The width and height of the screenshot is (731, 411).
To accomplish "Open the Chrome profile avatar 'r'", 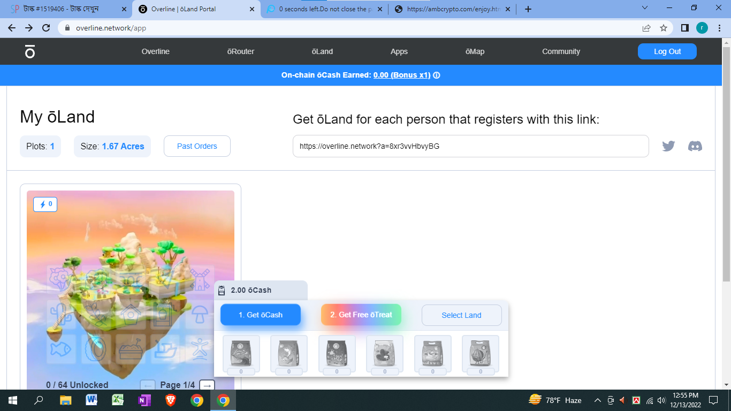I will click(702, 28).
